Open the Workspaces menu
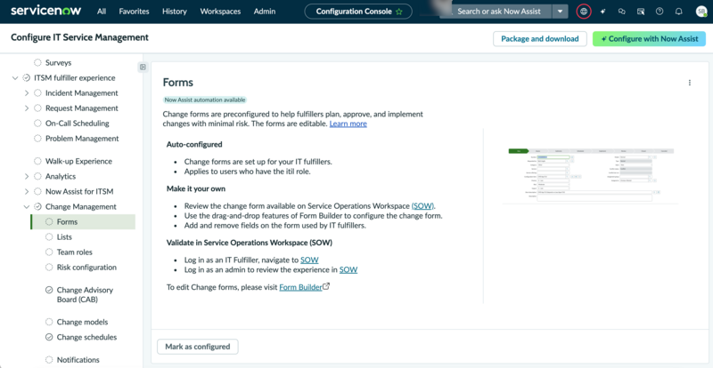Screen dimensions: 713x368 [220, 12]
